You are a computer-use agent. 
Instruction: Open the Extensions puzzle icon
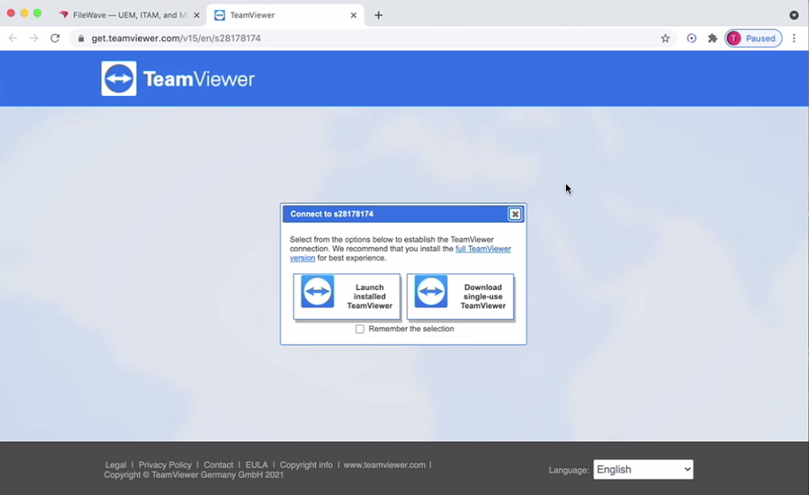point(712,38)
